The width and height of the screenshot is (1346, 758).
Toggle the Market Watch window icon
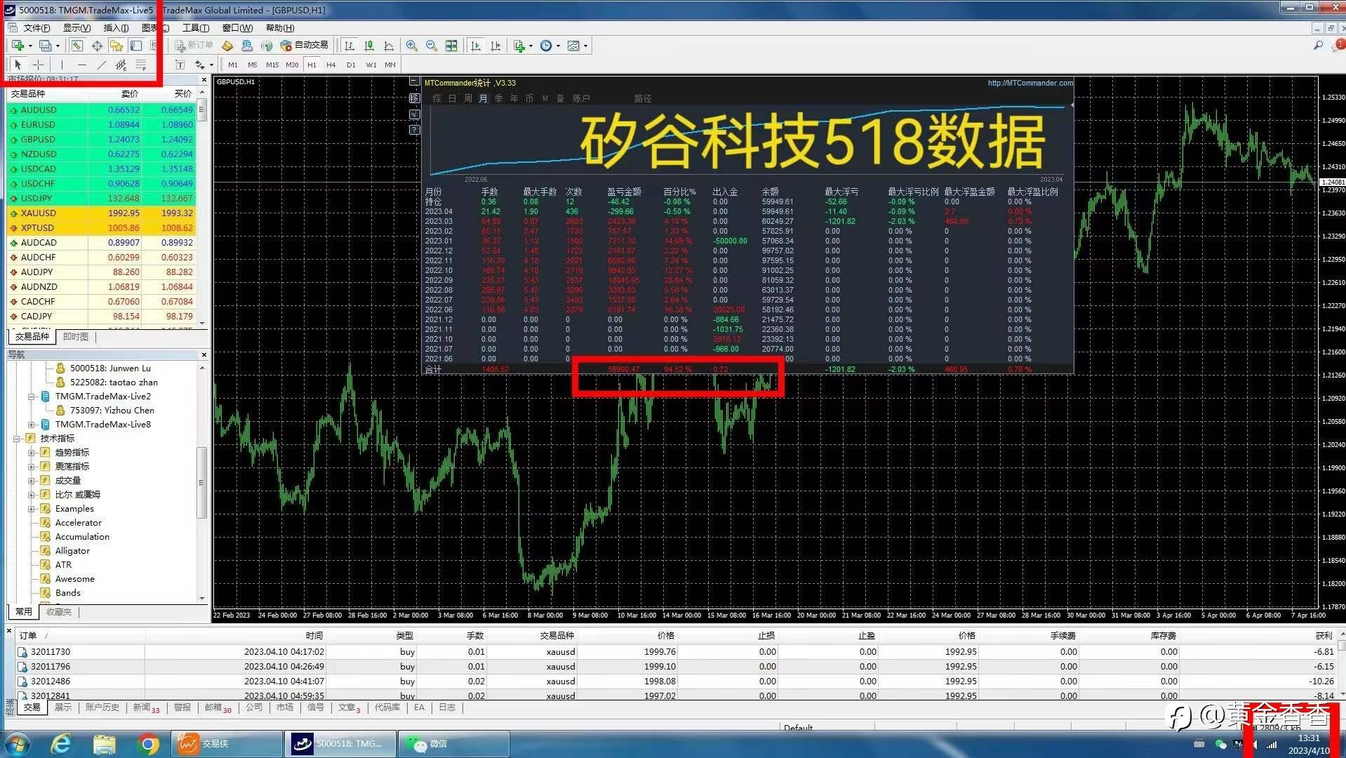77,46
